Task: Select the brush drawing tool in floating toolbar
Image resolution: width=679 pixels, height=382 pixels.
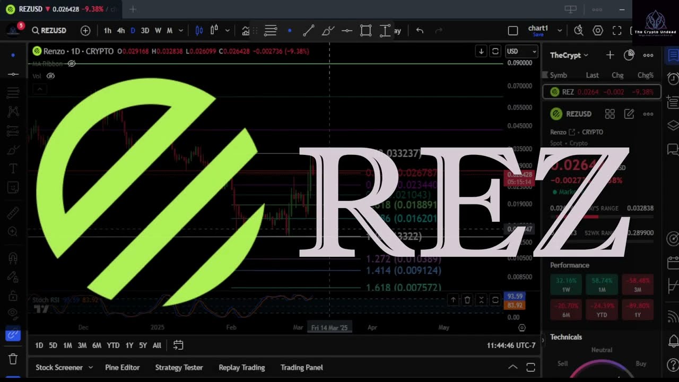Action: click(x=328, y=31)
